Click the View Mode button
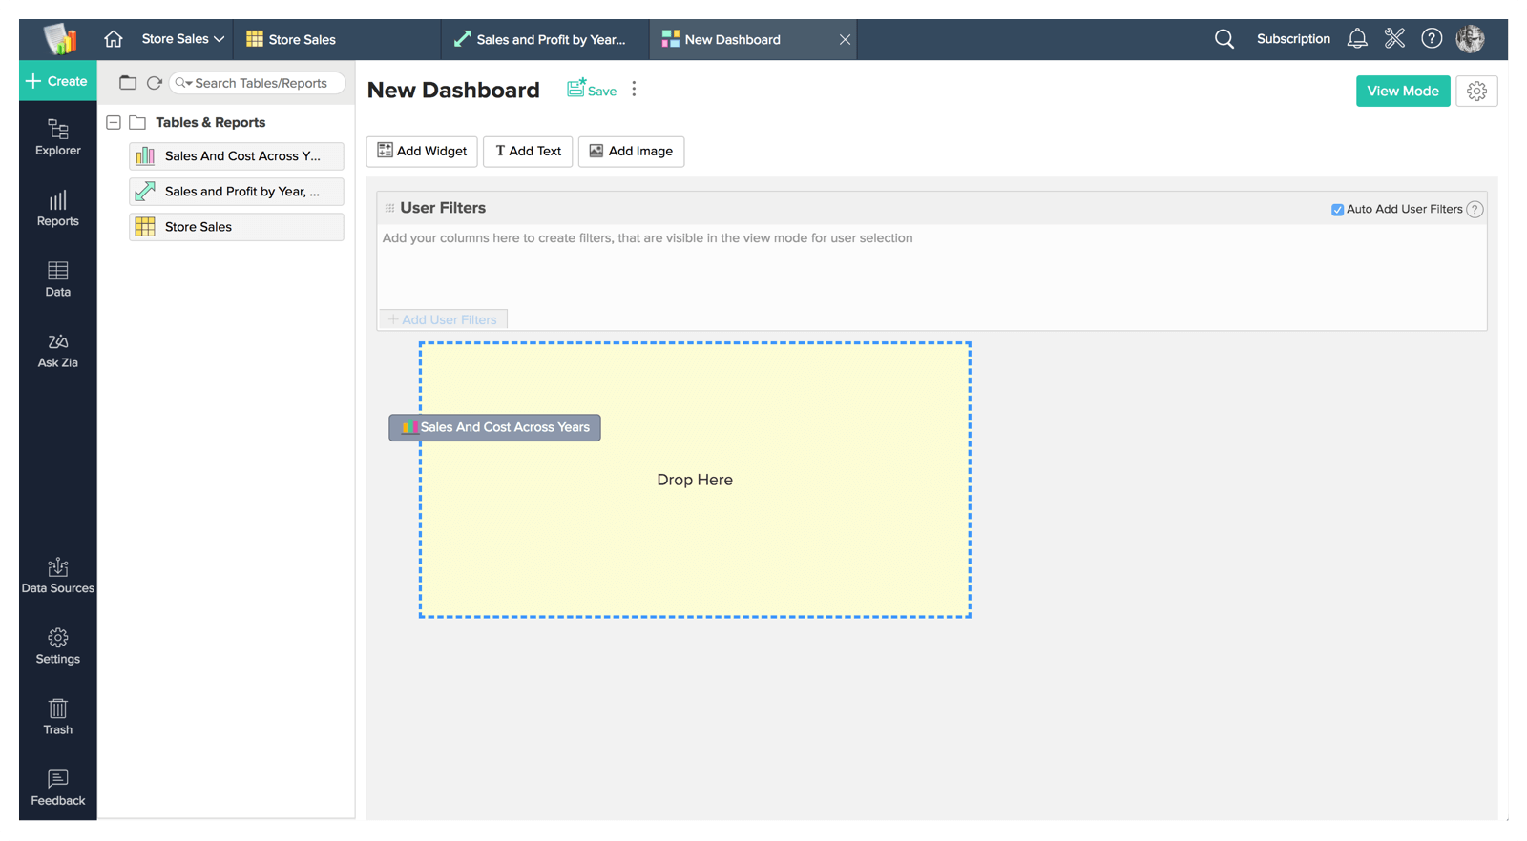Image resolution: width=1527 pixels, height=841 pixels. tap(1402, 92)
